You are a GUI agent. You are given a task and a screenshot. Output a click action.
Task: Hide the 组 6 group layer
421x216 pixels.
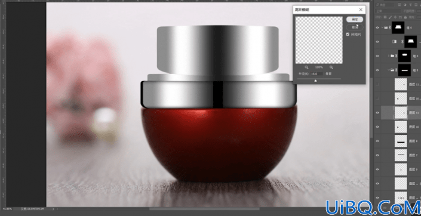click(377, 27)
